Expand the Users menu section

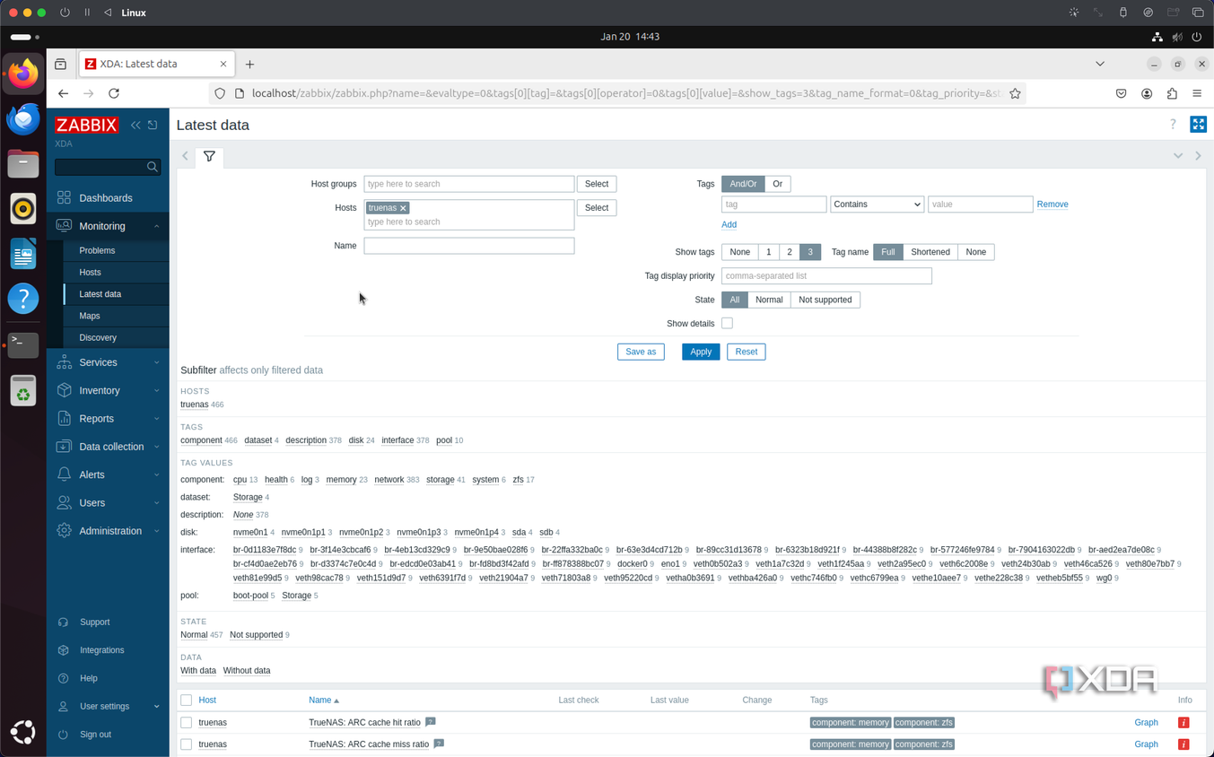click(x=108, y=503)
